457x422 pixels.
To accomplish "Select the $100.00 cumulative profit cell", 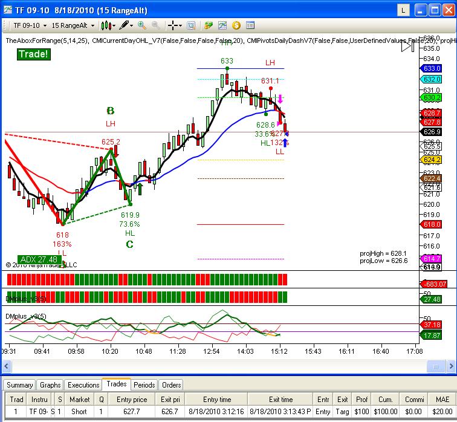I will click(385, 412).
